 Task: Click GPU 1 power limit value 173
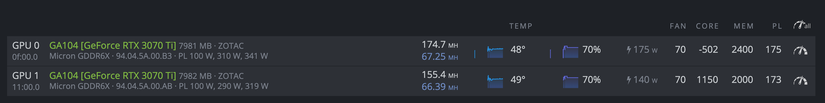773,80
